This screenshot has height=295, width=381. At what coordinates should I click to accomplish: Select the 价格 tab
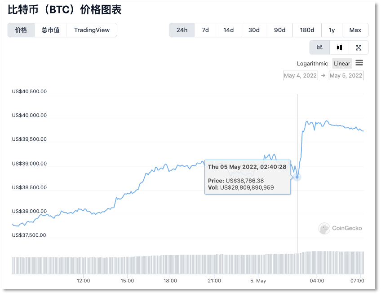coord(21,30)
